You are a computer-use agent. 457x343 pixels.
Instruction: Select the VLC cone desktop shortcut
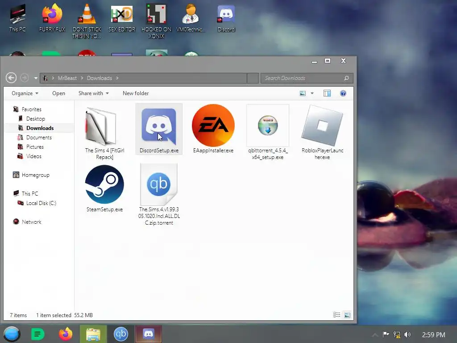click(87, 21)
